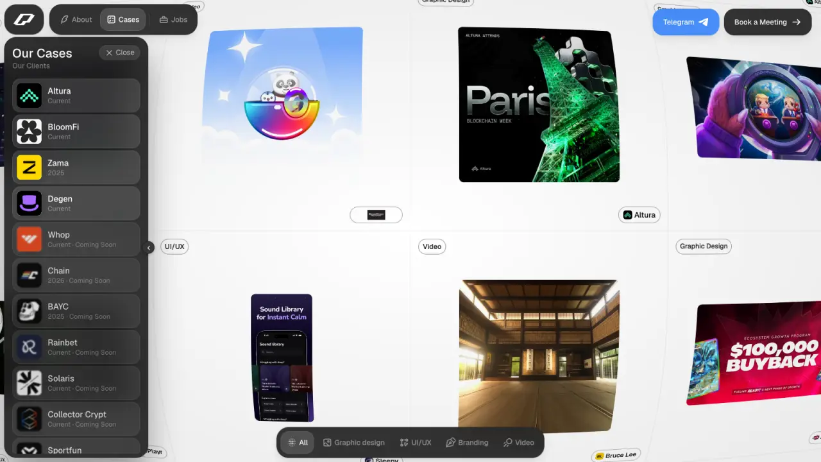Select the All filter

tap(298, 442)
